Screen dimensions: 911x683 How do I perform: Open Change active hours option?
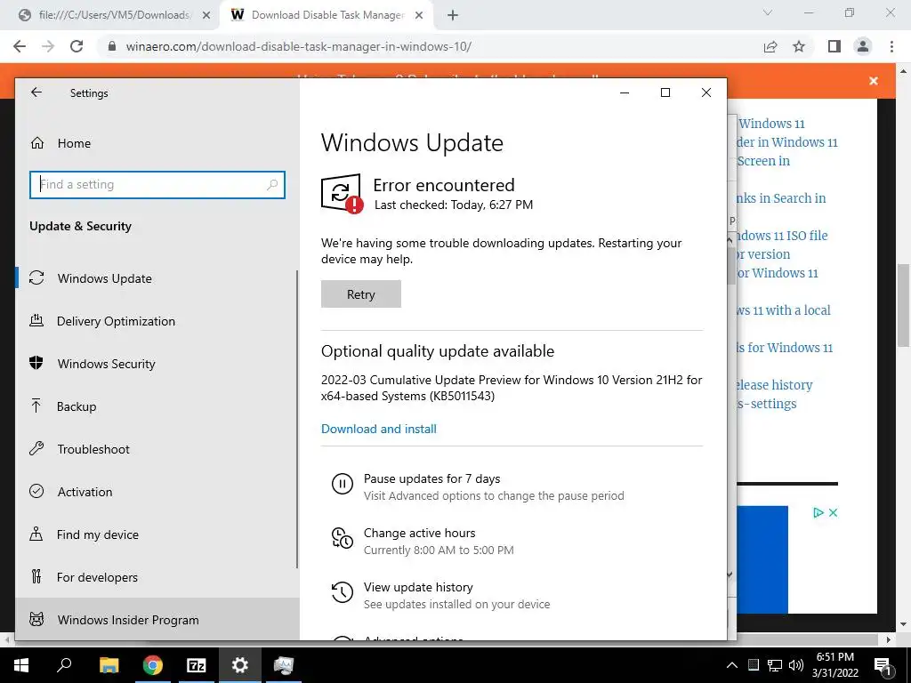[420, 533]
